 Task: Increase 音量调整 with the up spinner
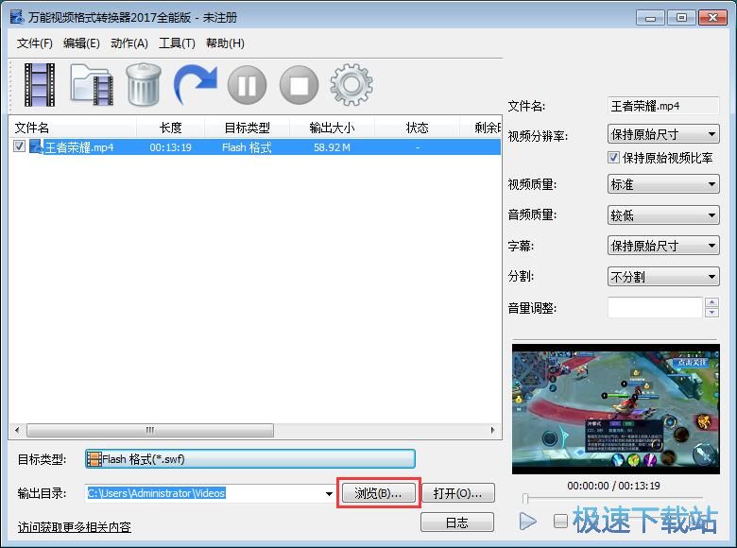(712, 302)
